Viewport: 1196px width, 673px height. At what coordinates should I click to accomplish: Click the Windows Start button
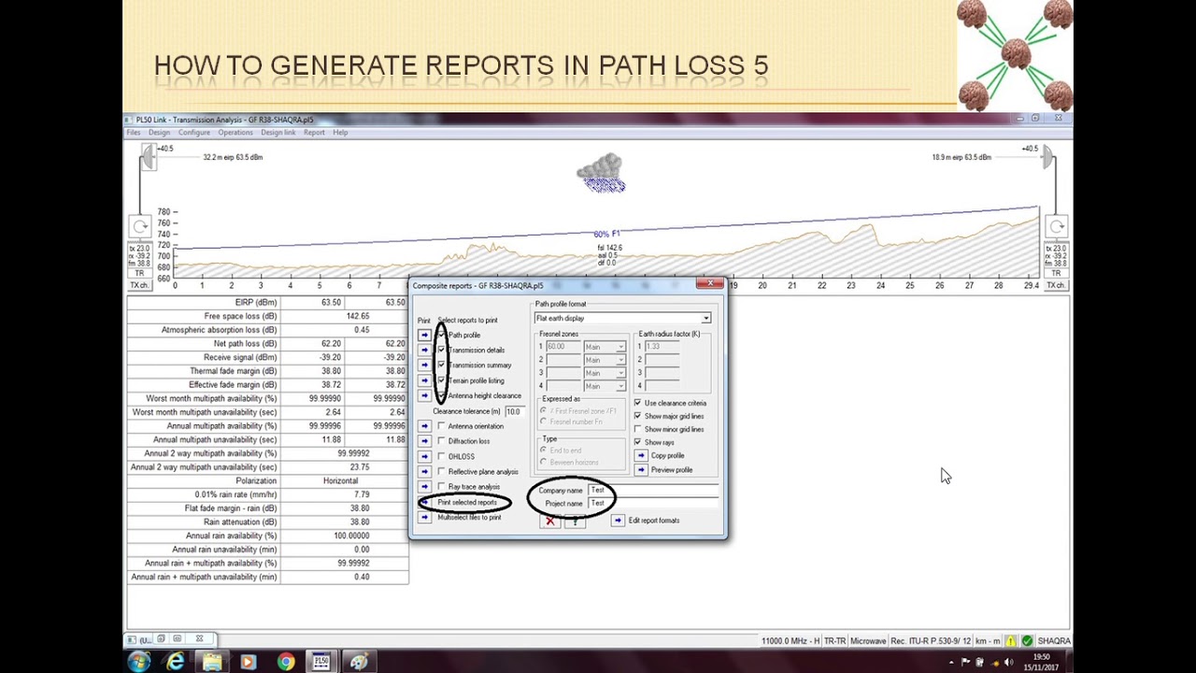click(138, 662)
